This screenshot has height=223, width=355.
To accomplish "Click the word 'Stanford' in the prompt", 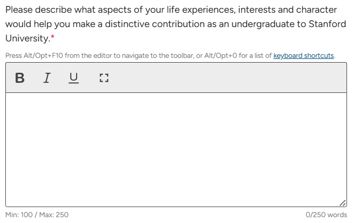I will click(328, 24).
